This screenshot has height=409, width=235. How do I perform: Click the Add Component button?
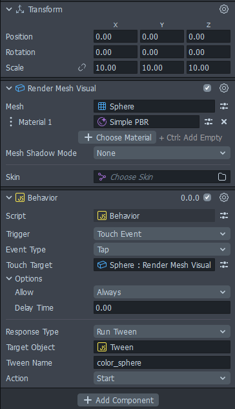pyautogui.click(x=118, y=400)
